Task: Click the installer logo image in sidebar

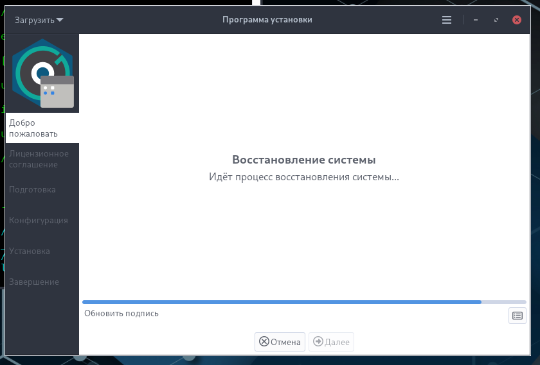Action: (x=42, y=73)
